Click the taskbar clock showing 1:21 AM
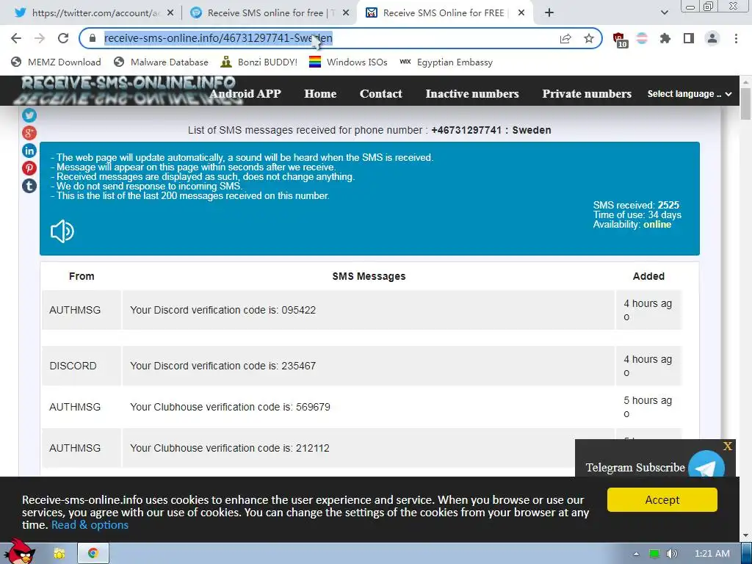The height and width of the screenshot is (564, 752). click(x=712, y=554)
